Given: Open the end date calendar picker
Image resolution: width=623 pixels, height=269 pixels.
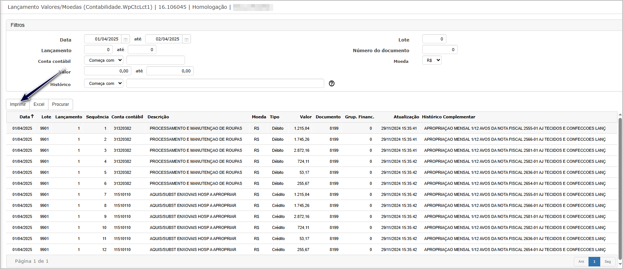Looking at the screenshot, I should (186, 39).
